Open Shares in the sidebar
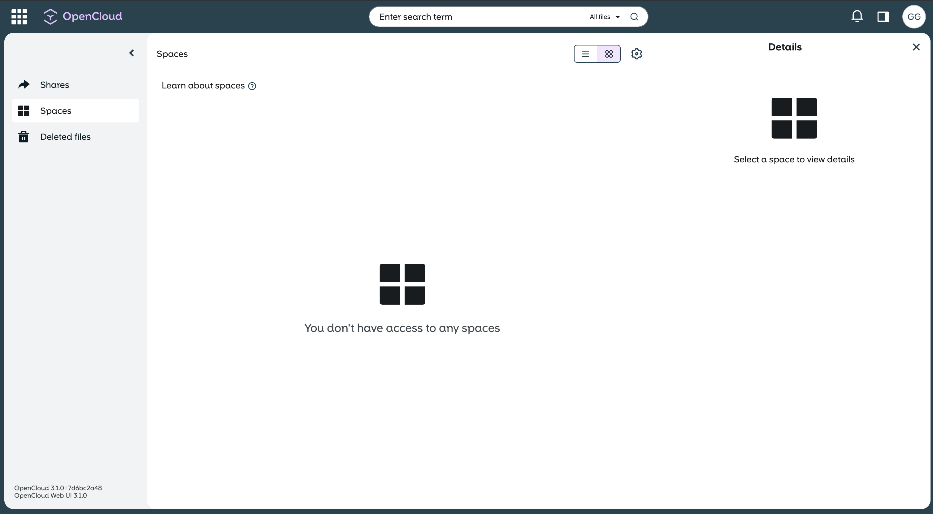Viewport: 933px width, 514px height. click(75, 85)
